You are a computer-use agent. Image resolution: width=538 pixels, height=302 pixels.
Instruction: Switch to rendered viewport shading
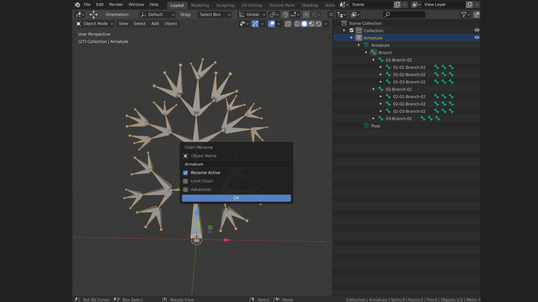[319, 24]
